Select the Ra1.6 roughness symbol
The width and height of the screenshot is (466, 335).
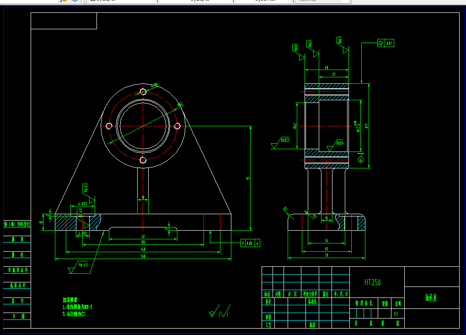335,146
